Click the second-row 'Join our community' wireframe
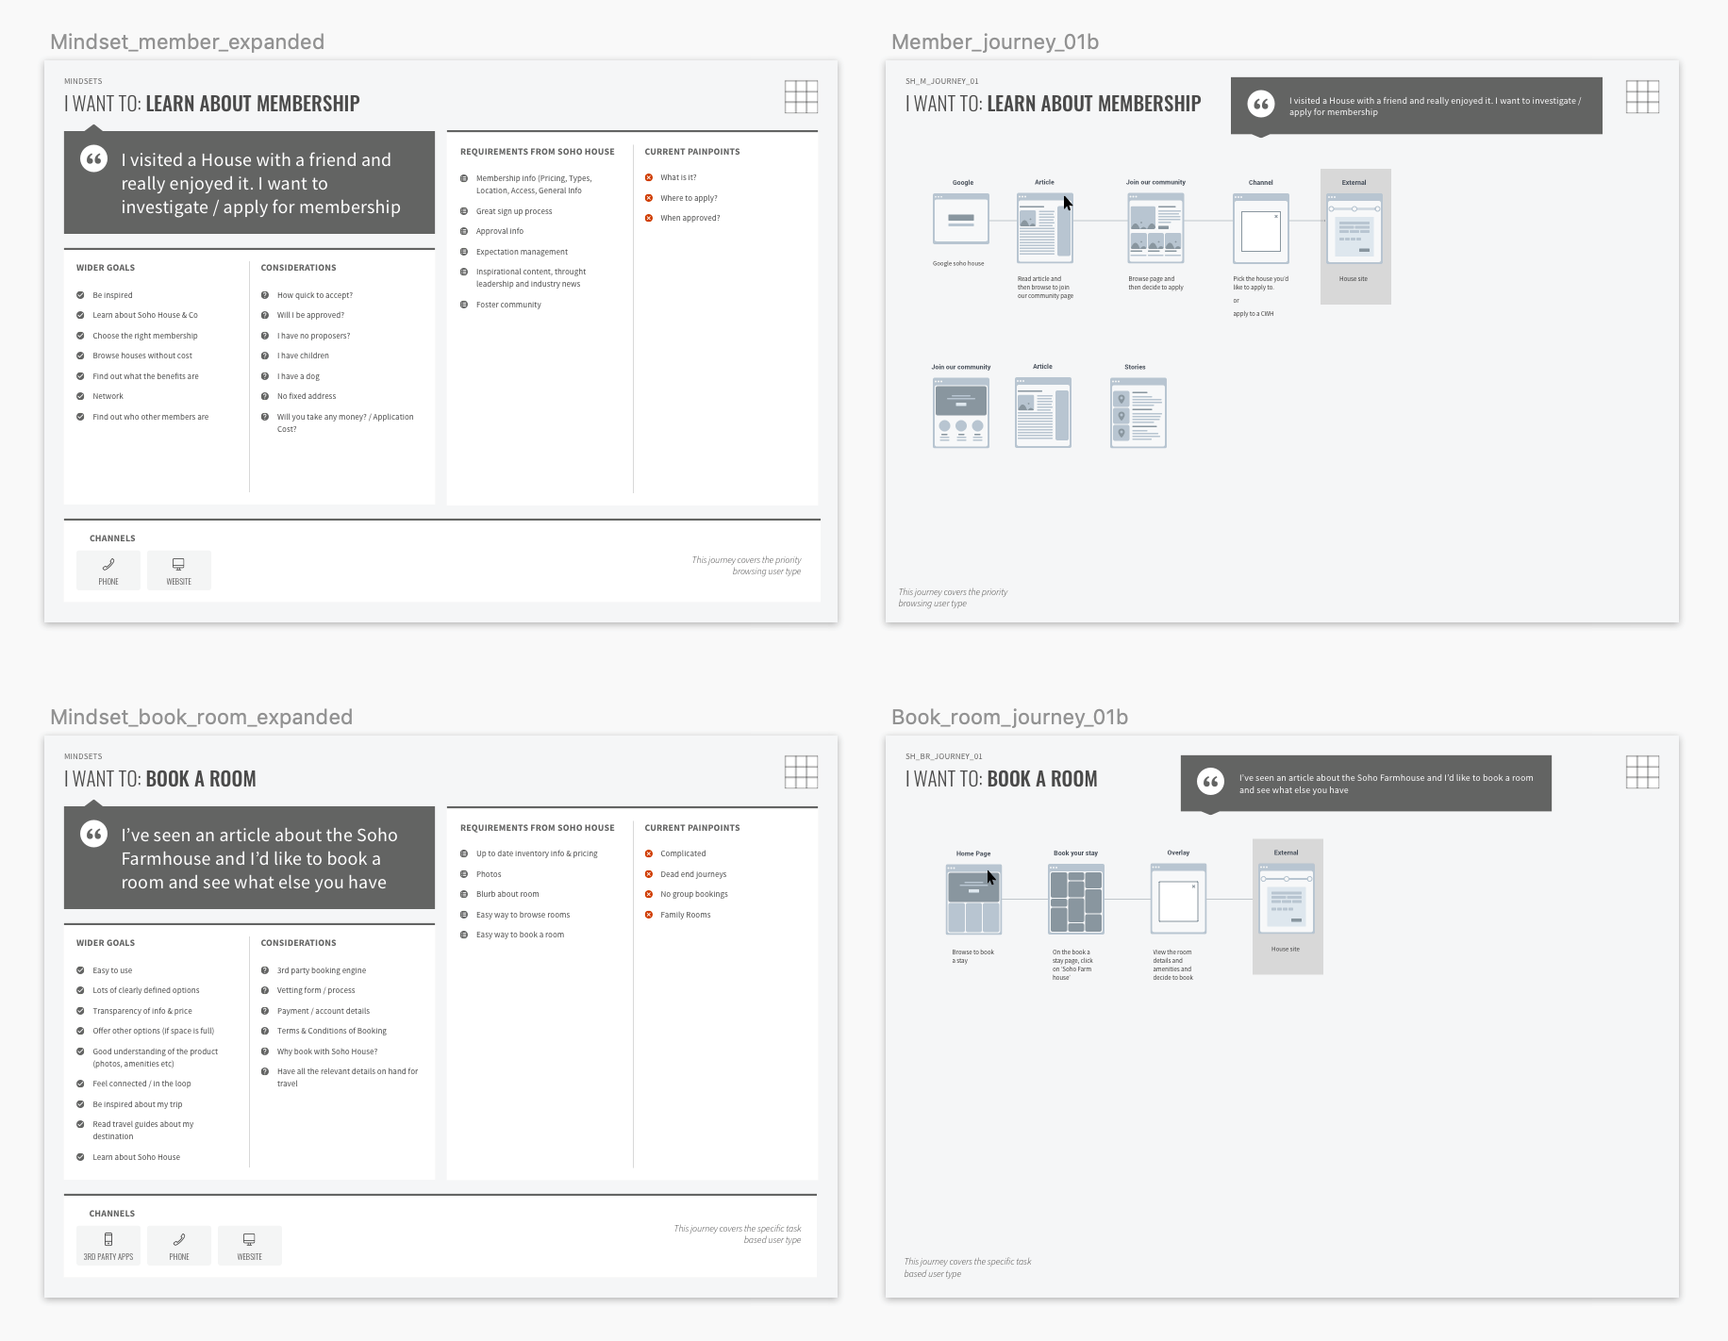This screenshot has width=1728, height=1341. click(x=961, y=413)
